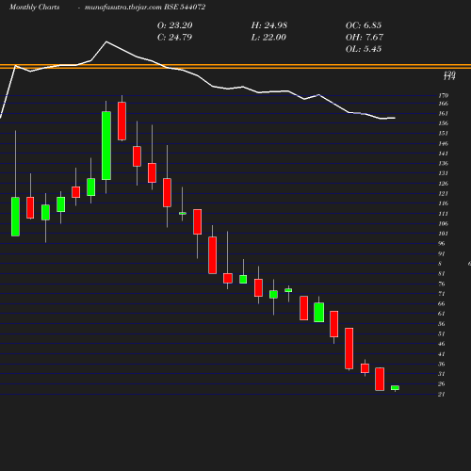Click the "OL: 5.45" readout
The width and height of the screenshot is (471, 471).
click(x=364, y=49)
